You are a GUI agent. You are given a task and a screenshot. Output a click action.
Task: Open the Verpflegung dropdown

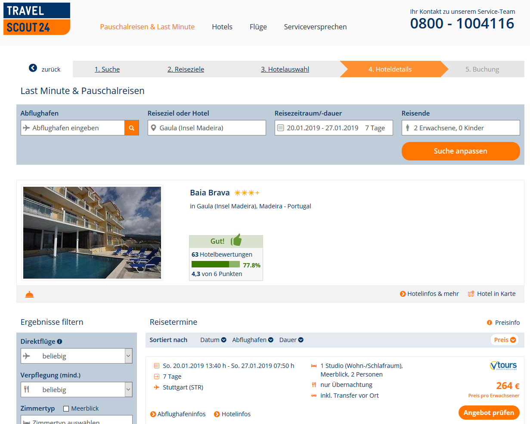click(77, 389)
